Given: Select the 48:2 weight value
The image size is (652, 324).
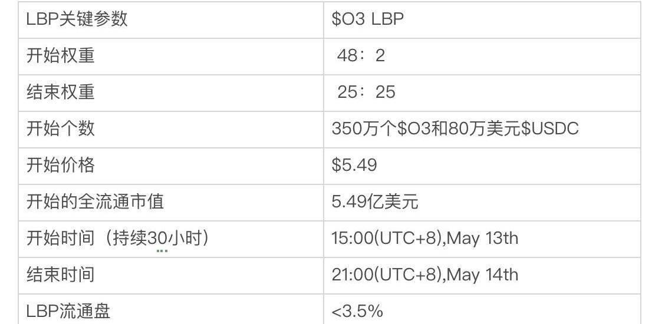Looking at the screenshot, I should click(360, 55).
